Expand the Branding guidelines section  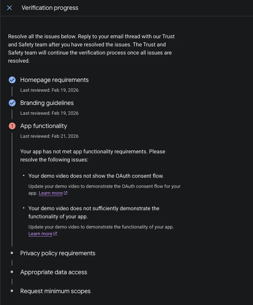(x=47, y=103)
